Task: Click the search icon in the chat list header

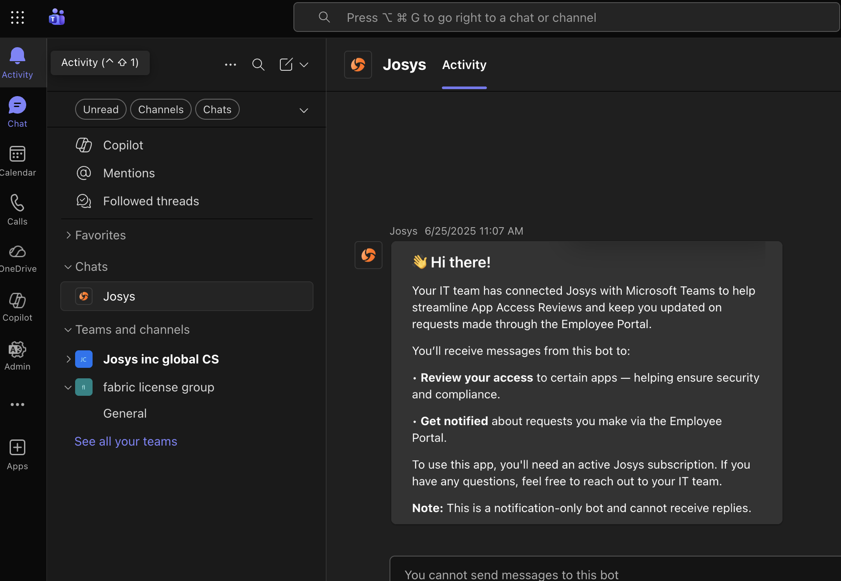Action: point(258,65)
